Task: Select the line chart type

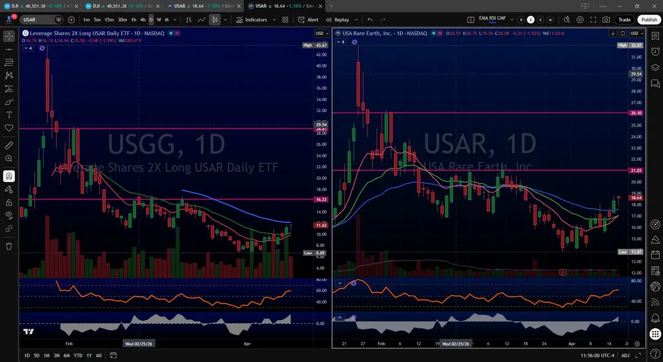Action: [202, 20]
